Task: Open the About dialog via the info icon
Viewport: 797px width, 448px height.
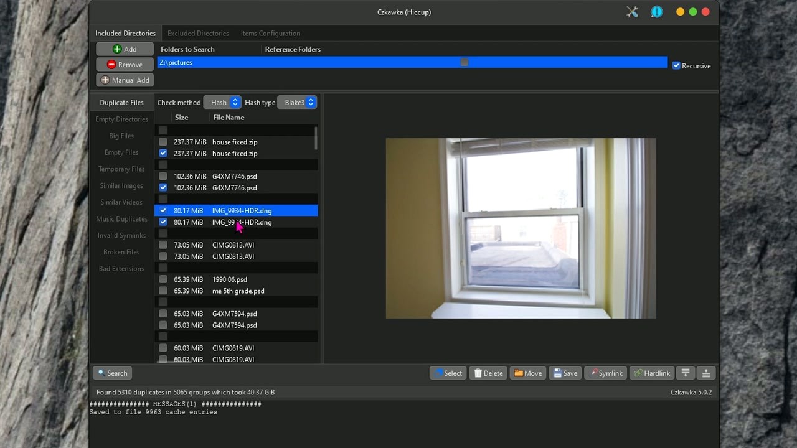Action: (x=656, y=12)
